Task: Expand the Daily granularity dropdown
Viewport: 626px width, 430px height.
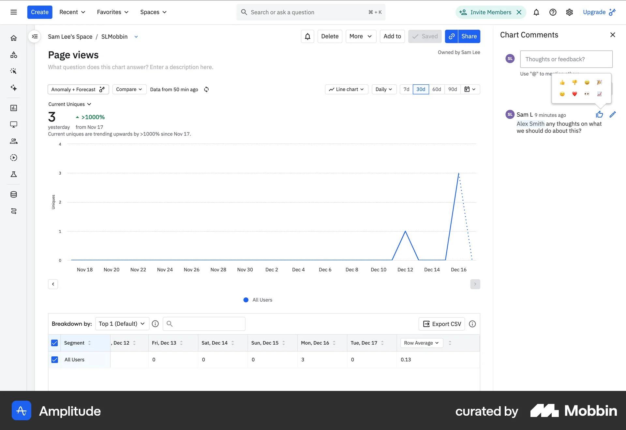Action: 384,89
